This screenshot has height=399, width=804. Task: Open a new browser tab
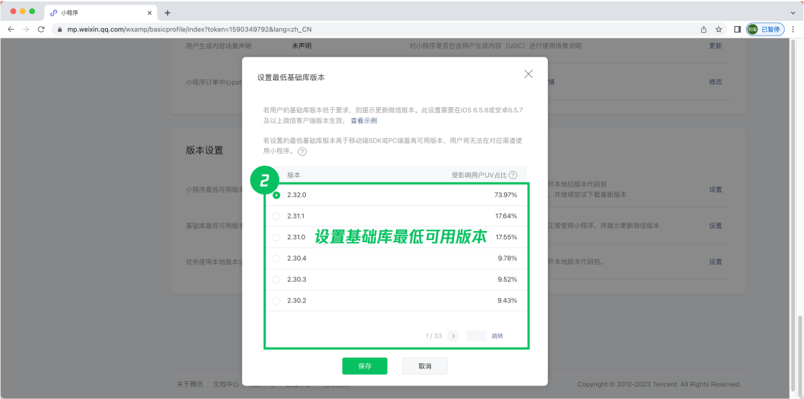(167, 13)
